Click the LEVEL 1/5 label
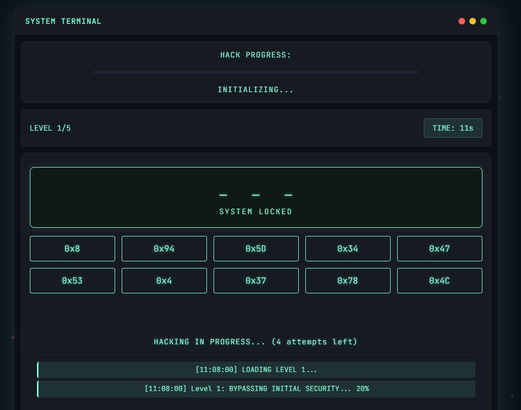 50,128
